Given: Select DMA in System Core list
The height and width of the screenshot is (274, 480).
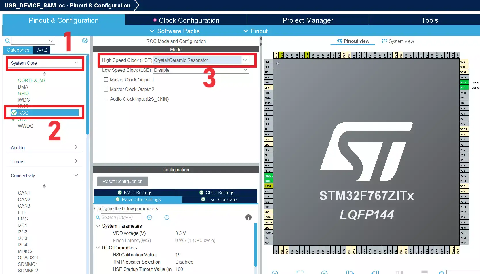Looking at the screenshot, I should 23,87.
